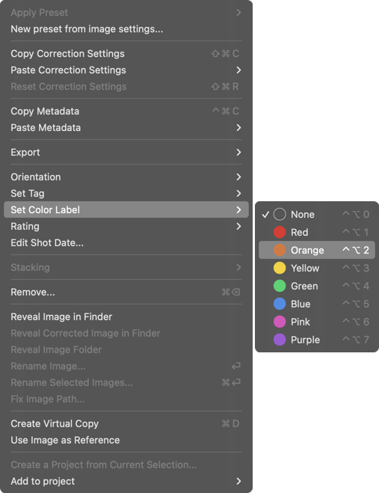Select the Red color label
This screenshot has width=379, height=493.
click(316, 233)
